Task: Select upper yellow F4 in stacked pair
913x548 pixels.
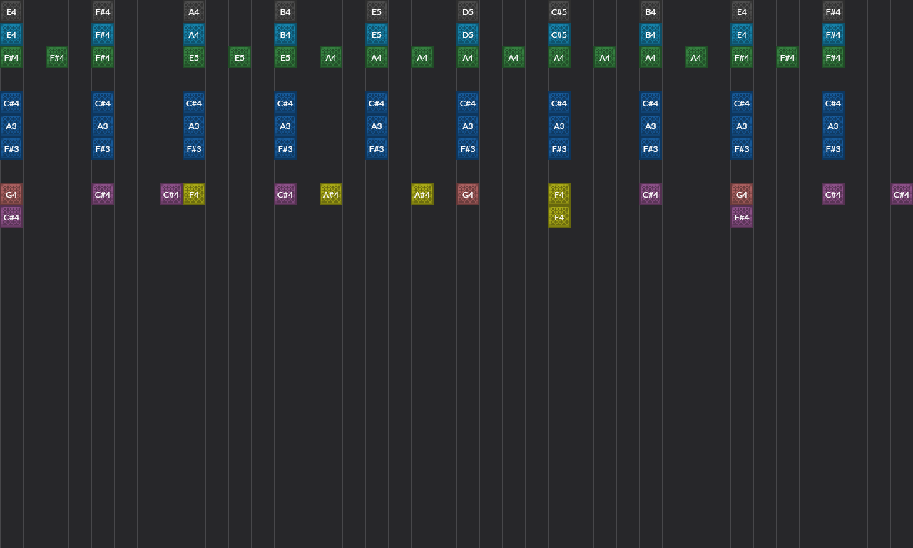Action: point(559,195)
